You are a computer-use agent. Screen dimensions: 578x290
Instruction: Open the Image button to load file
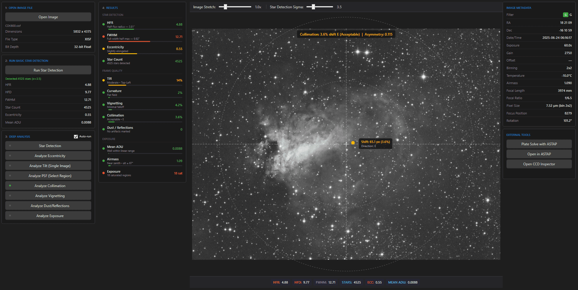[x=48, y=17]
